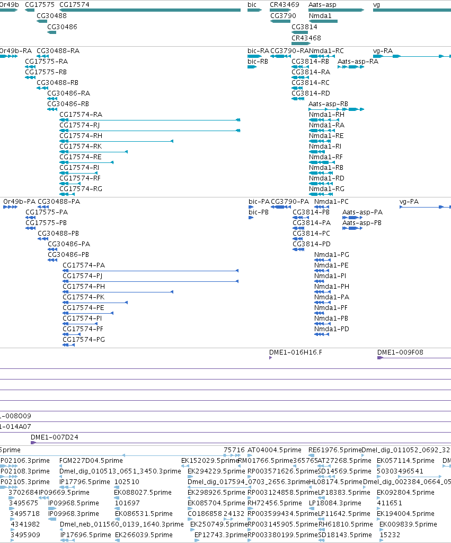This screenshot has height=543, width=451.
Task: Click the CG17574-RJ transcript label
Action: point(79,125)
